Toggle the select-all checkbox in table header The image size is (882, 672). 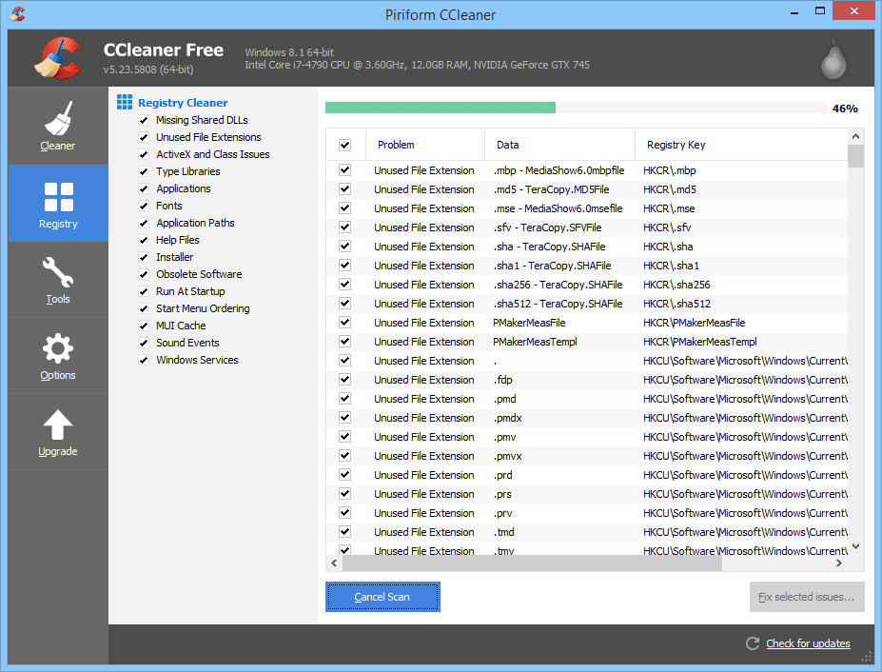point(344,146)
